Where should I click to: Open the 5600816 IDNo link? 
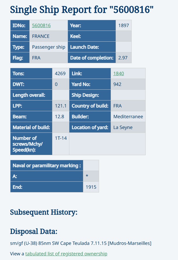[x=41, y=26]
